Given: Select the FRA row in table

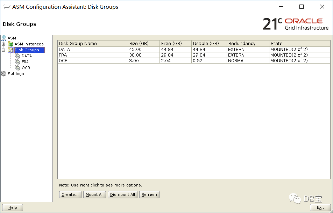Looking at the screenshot, I should click(x=194, y=55).
